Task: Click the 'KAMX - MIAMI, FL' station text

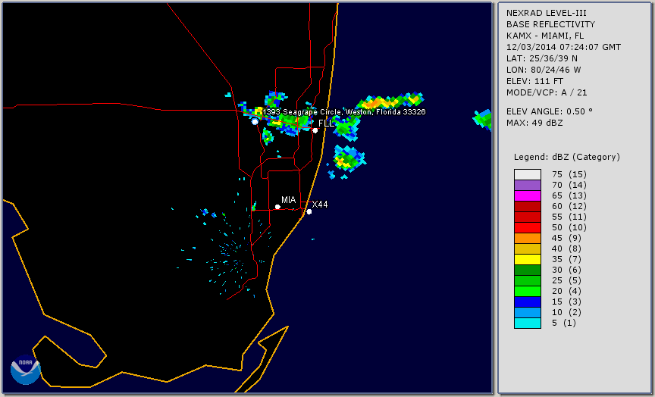Action: (545, 36)
